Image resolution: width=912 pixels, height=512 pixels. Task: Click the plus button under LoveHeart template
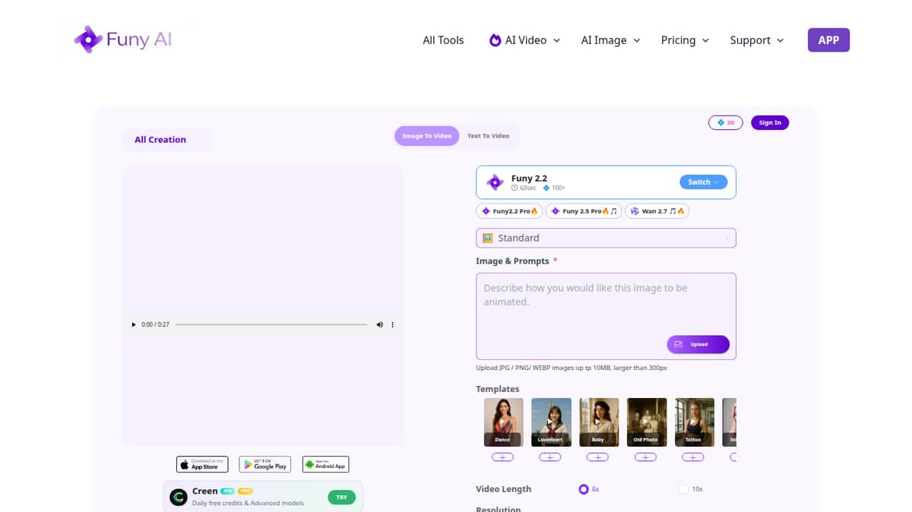(550, 457)
